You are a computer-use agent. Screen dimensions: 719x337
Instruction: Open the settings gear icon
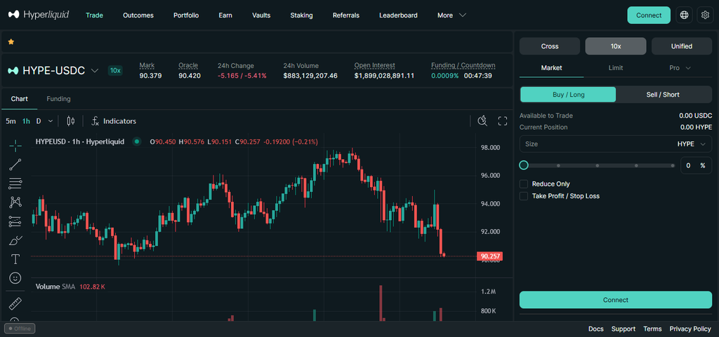point(705,15)
